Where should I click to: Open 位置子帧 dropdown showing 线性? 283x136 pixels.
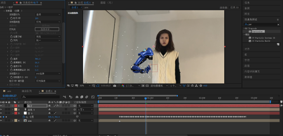[x=48, y=37]
